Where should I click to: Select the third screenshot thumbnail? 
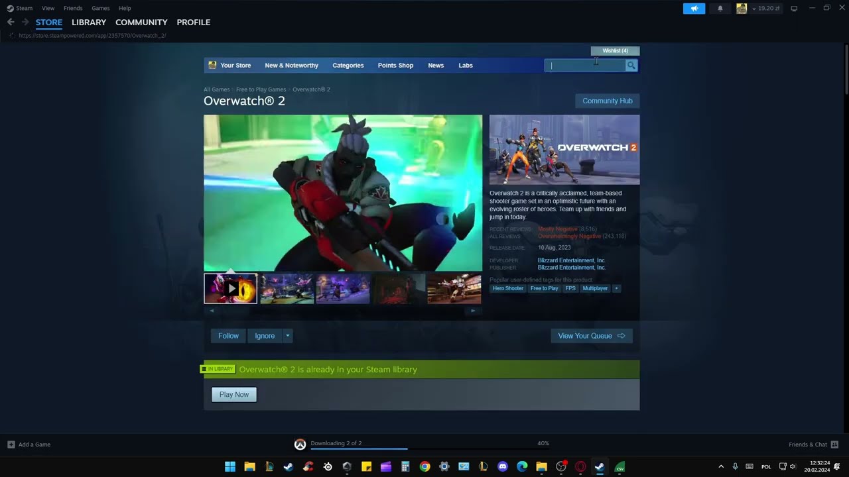343,289
